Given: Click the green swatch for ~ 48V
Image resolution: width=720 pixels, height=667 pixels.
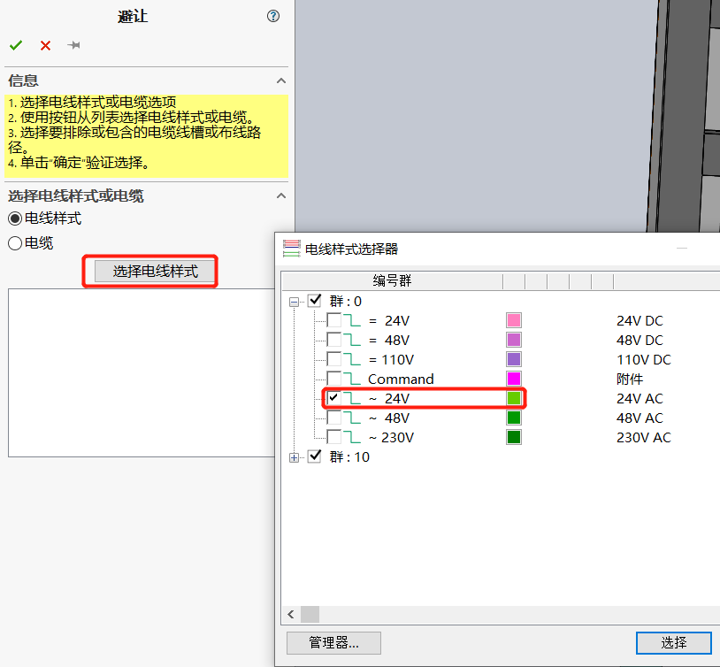Looking at the screenshot, I should point(514,418).
